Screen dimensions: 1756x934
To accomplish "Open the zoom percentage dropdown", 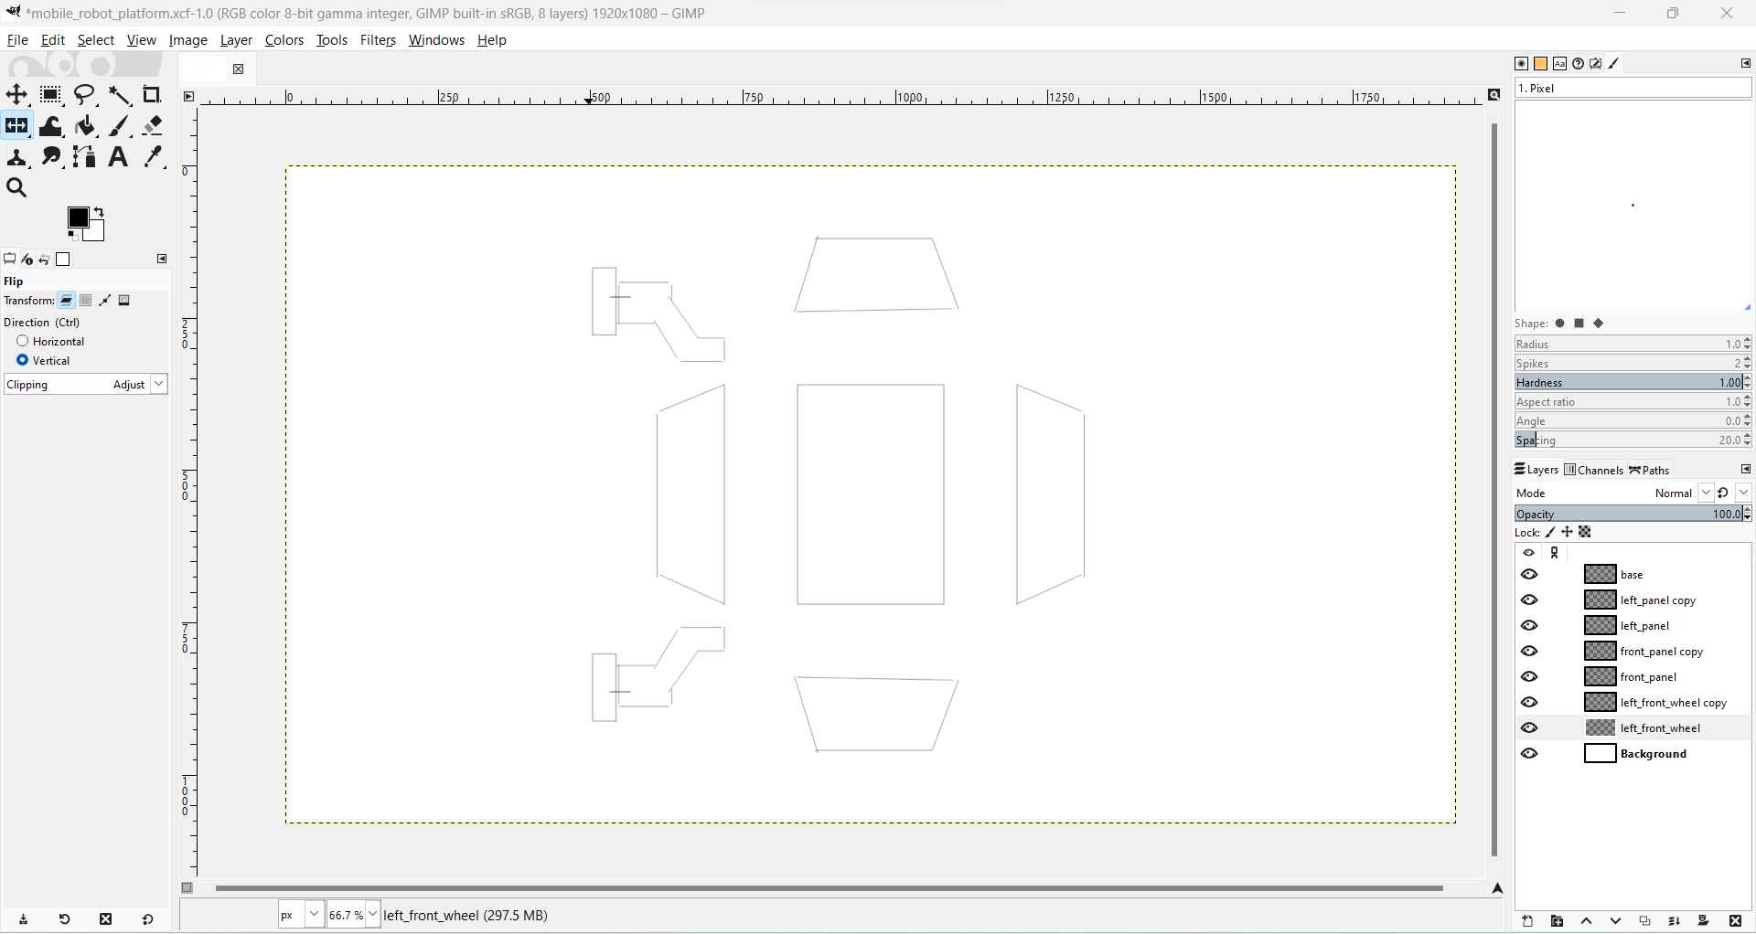I will [x=372, y=915].
